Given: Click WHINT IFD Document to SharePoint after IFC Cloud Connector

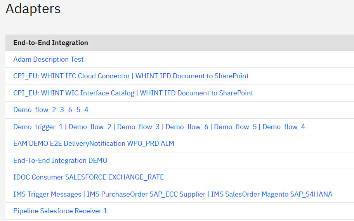Looking at the screenshot, I should coord(192,76).
